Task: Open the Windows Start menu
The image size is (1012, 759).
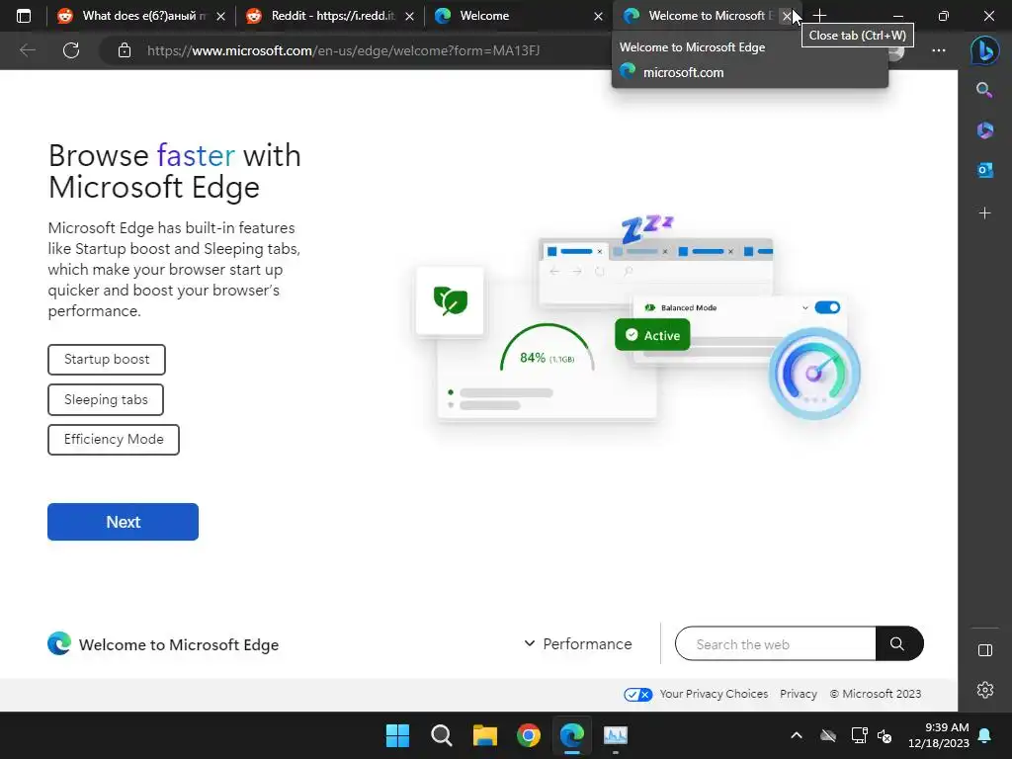Action: tap(397, 735)
